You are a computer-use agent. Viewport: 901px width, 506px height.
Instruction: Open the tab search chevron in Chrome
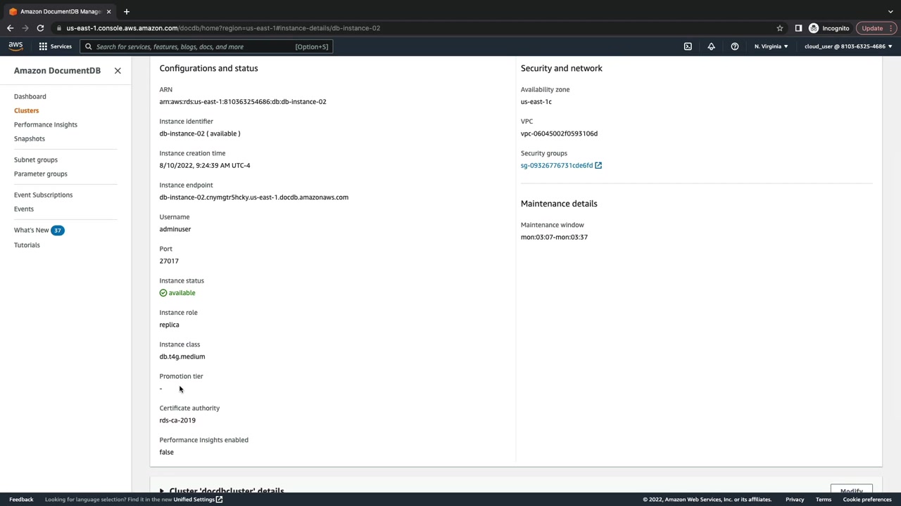(x=890, y=11)
